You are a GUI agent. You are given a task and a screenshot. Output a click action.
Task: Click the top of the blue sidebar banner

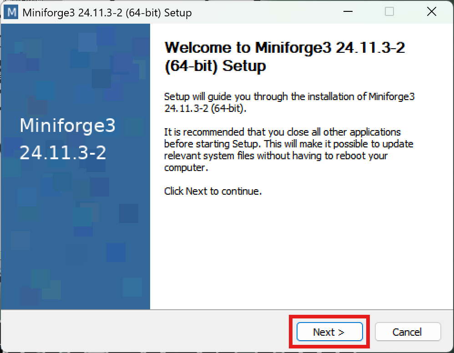tap(76, 36)
